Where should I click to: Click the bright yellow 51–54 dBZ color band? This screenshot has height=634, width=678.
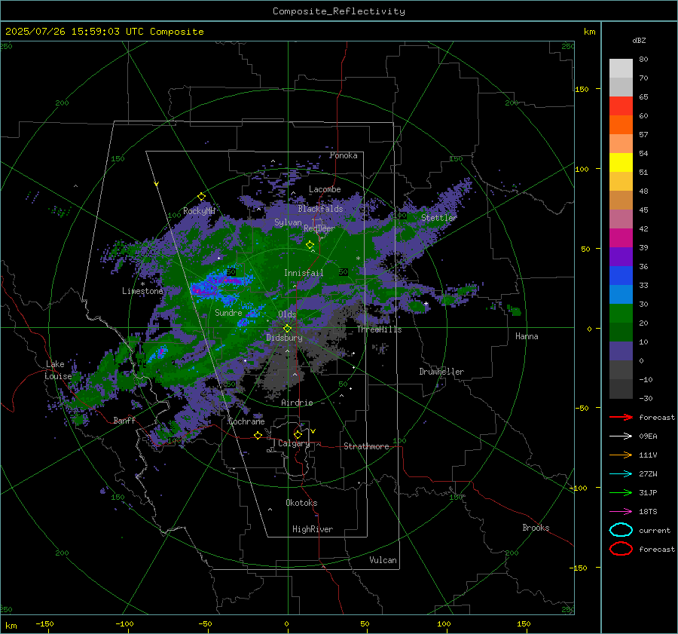[621, 163]
